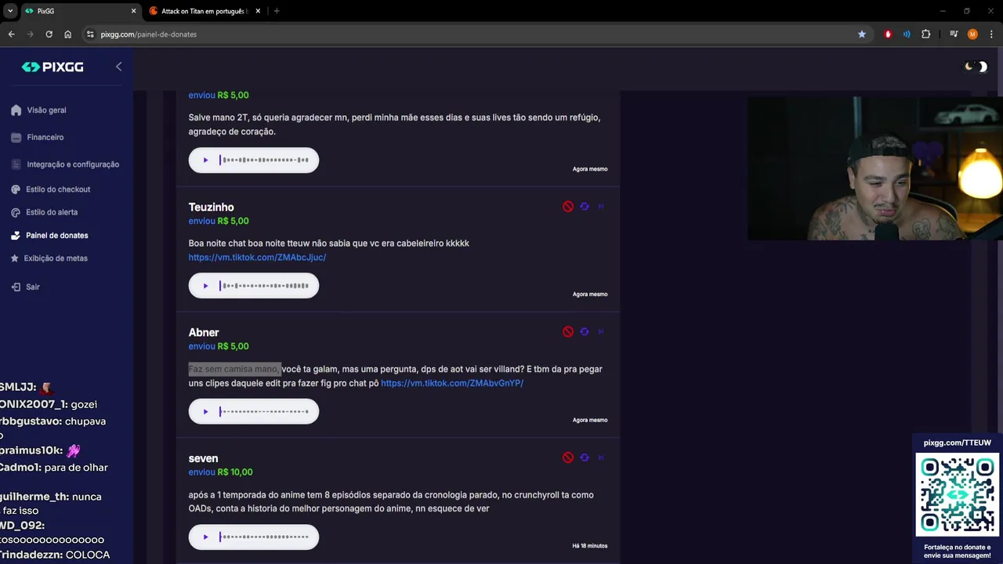Block Abner's donation with red ban icon
The width and height of the screenshot is (1003, 564).
coord(568,332)
